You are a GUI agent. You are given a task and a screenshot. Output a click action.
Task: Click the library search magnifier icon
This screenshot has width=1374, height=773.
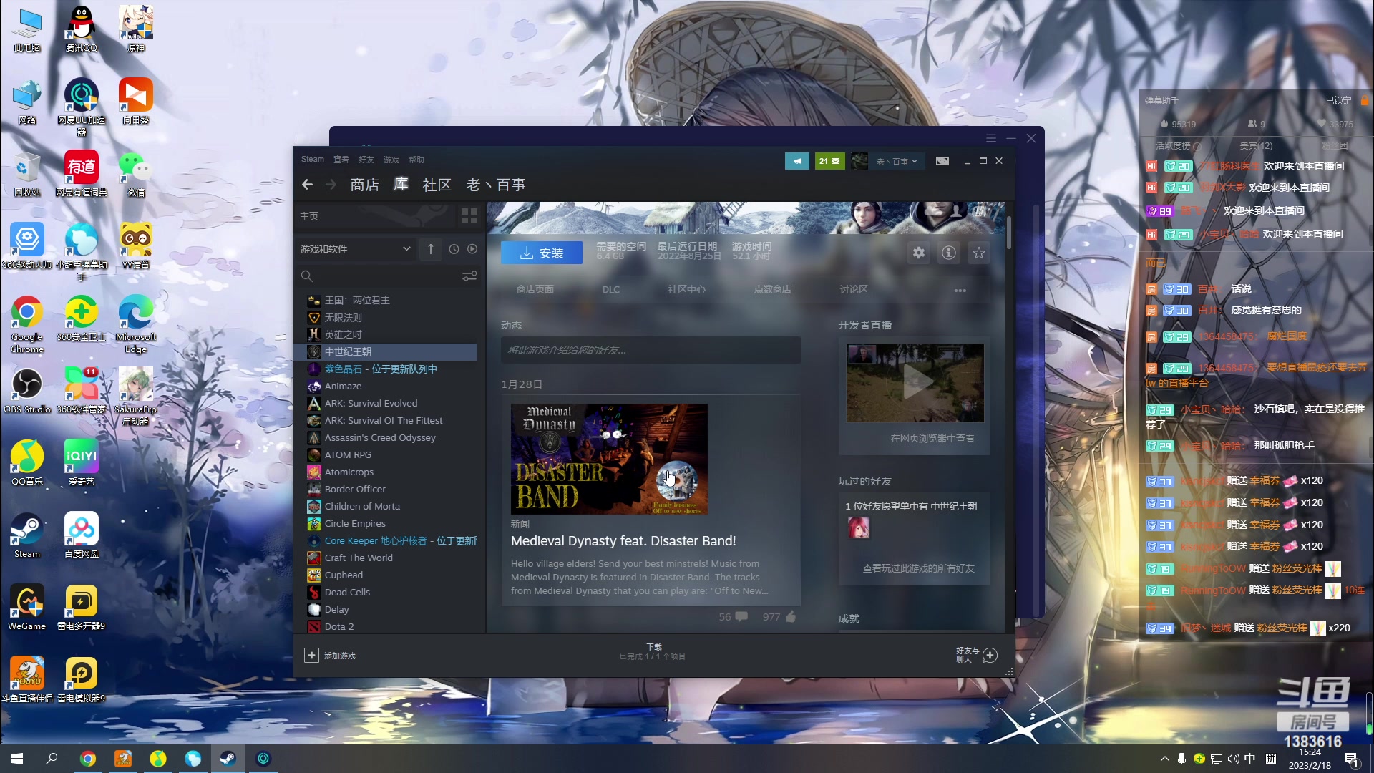point(306,276)
